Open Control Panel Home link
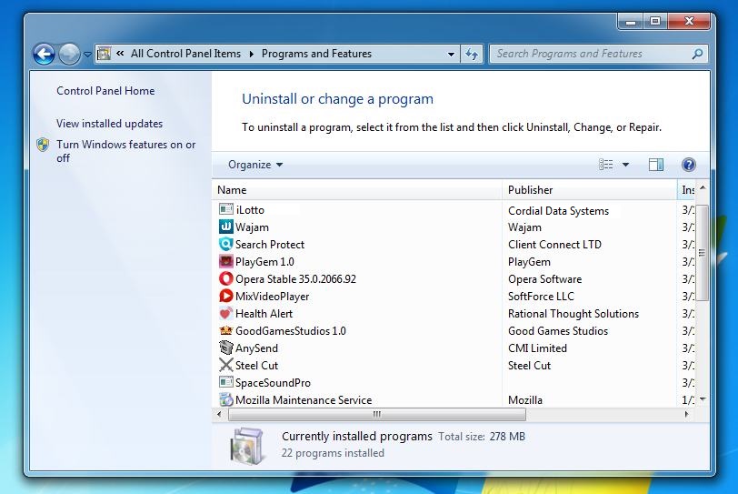The height and width of the screenshot is (494, 738). click(105, 91)
